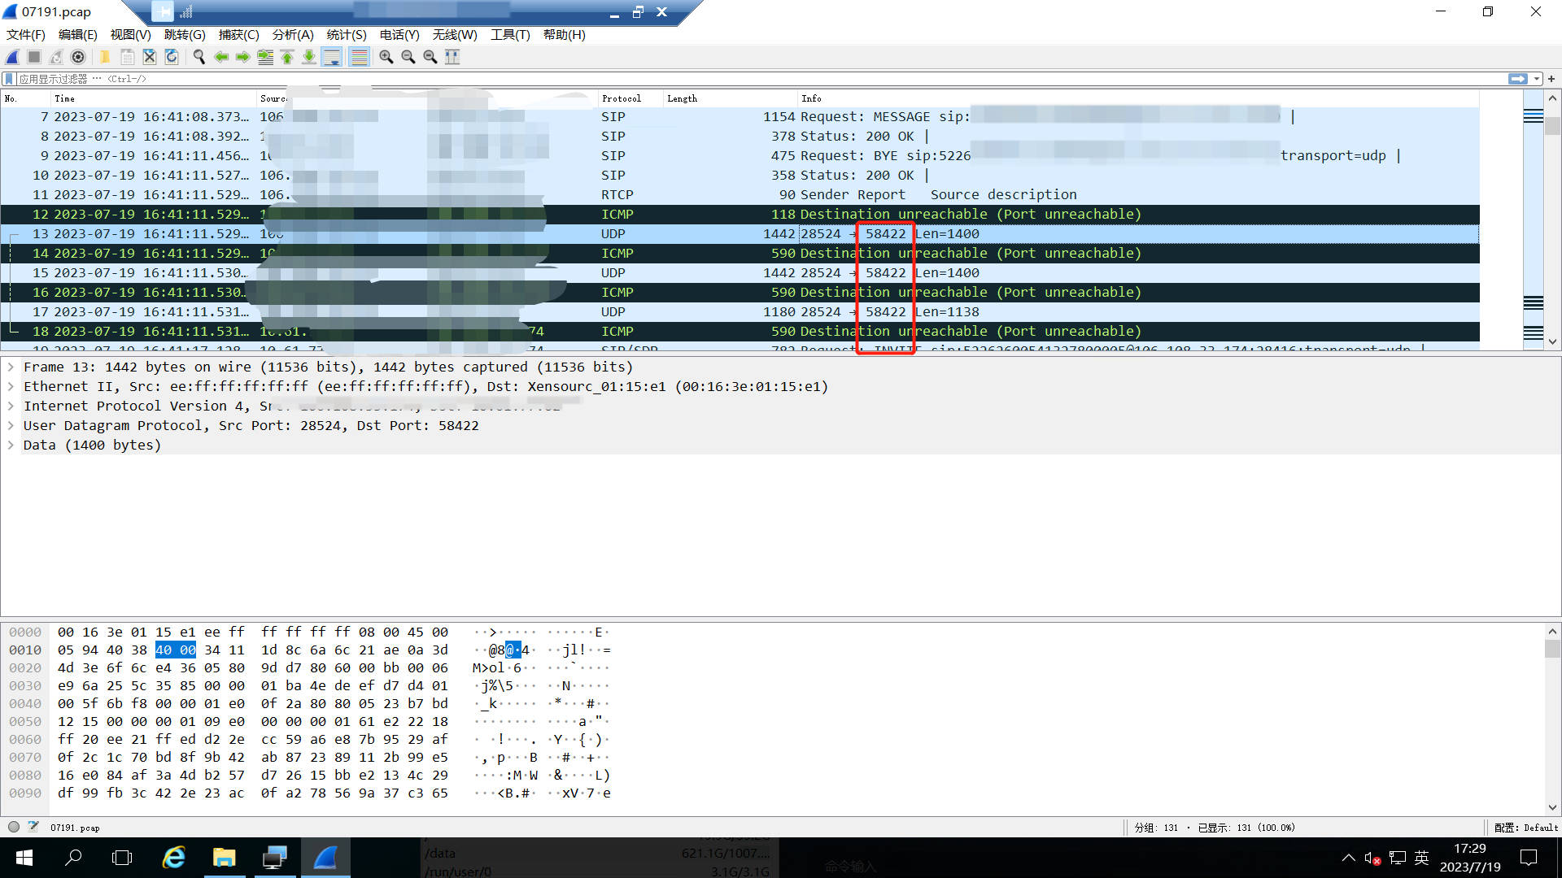The width and height of the screenshot is (1562, 878).
Task: Toggle auto-scroll during live capture
Action: [332, 57]
